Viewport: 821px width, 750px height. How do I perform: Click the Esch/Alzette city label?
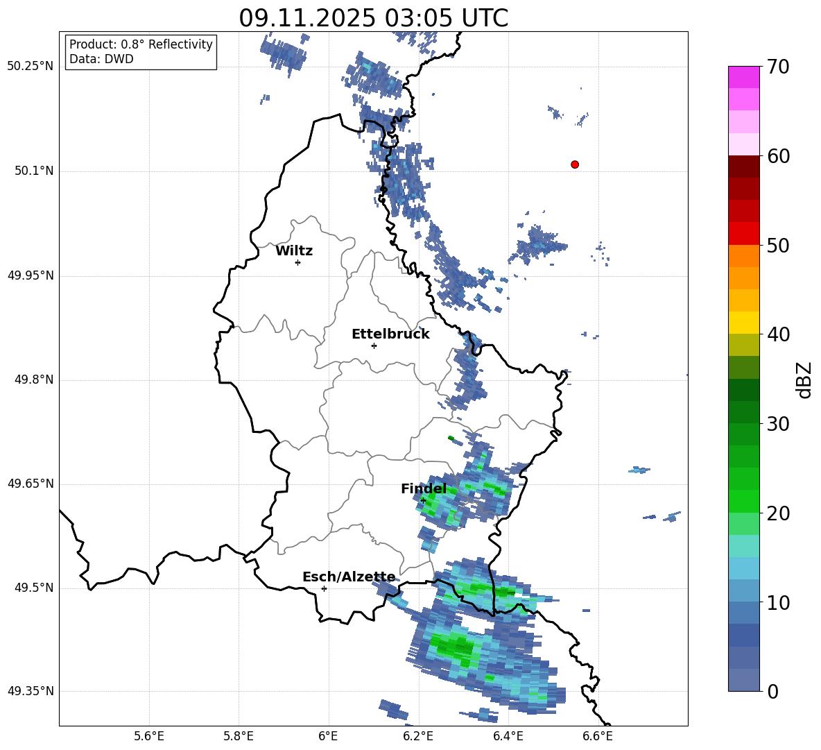tap(349, 577)
